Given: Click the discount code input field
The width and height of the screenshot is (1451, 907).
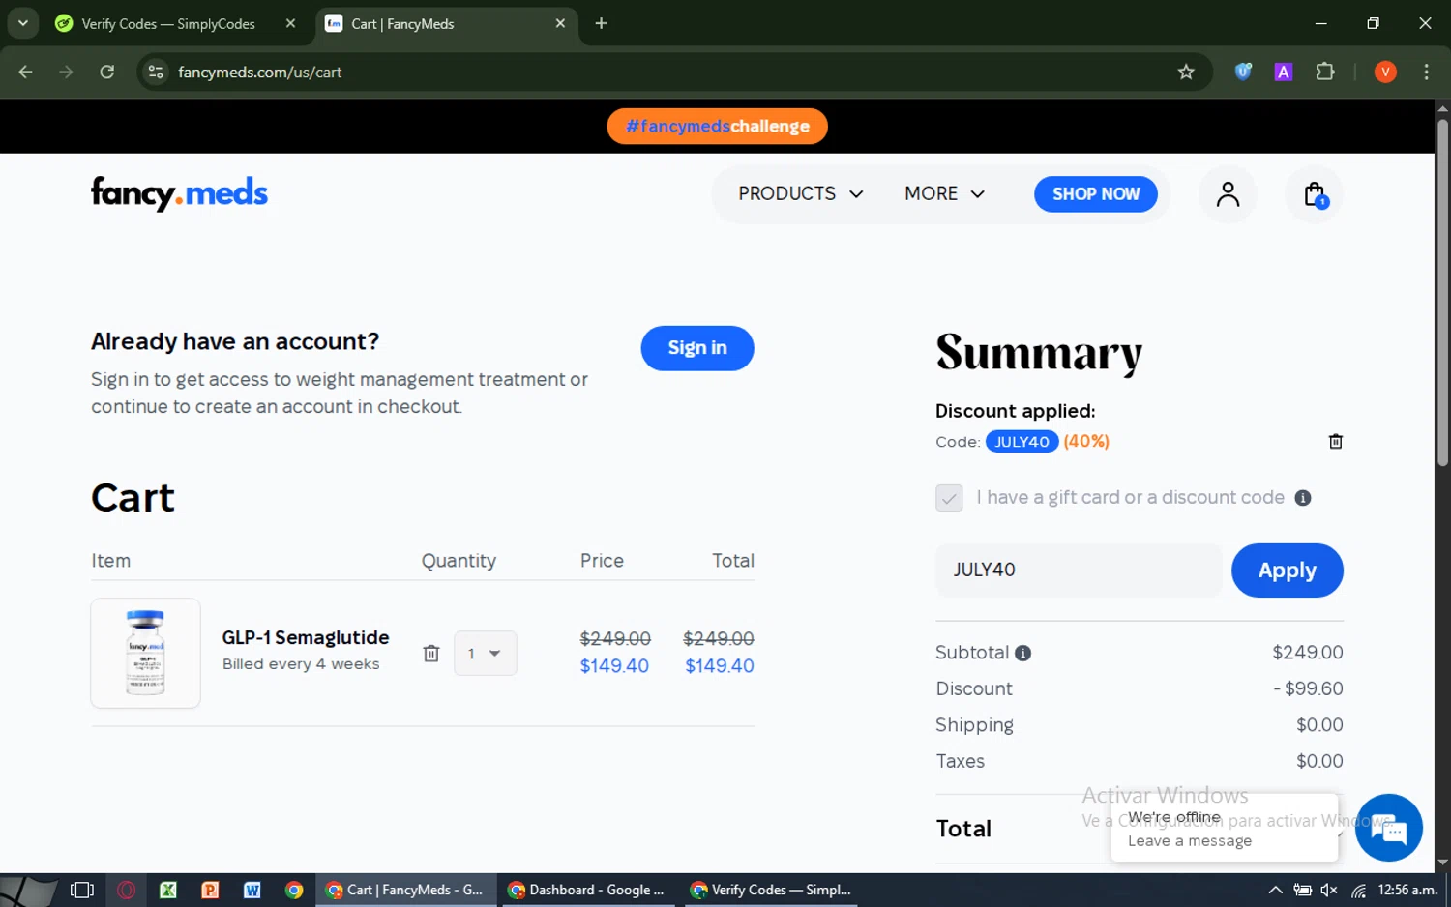Looking at the screenshot, I should pos(1079,571).
